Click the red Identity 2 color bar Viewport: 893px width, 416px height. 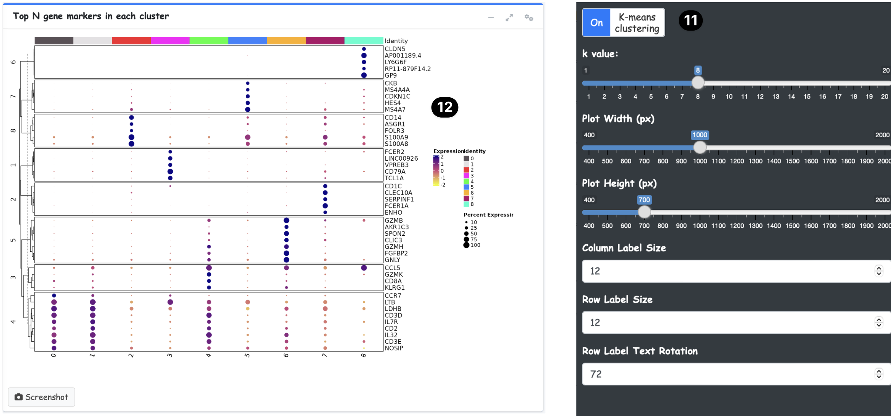131,40
